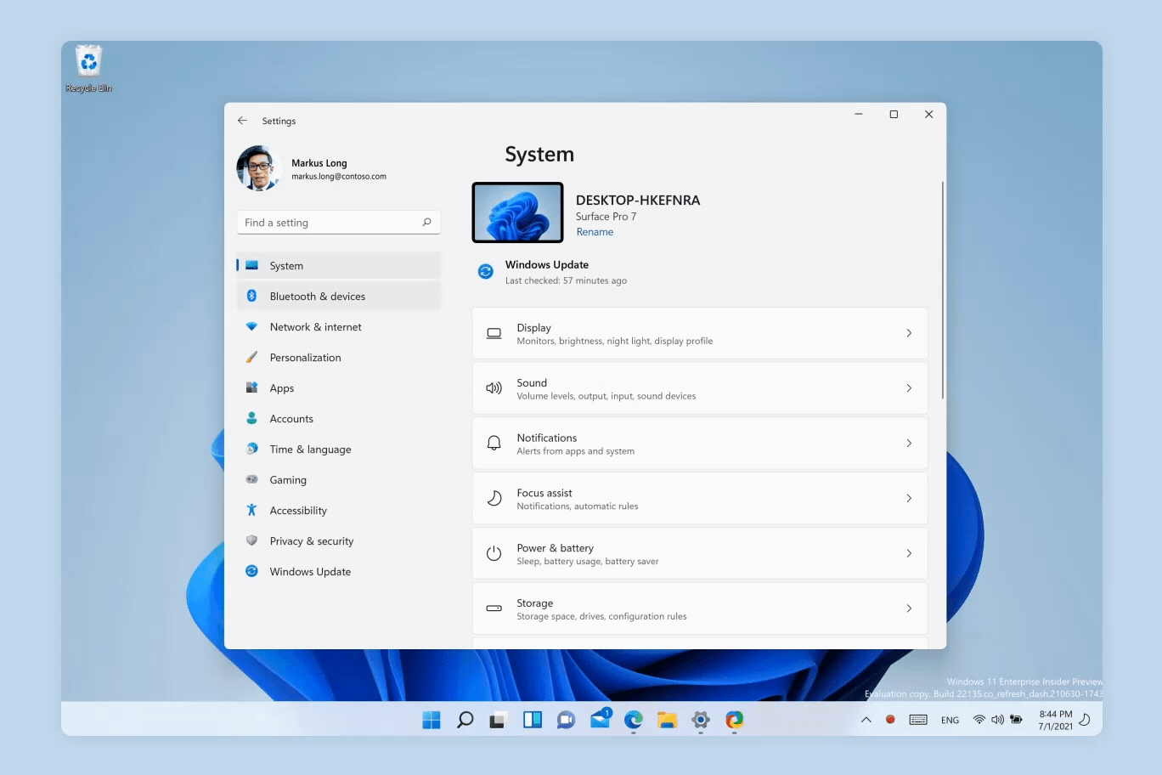The width and height of the screenshot is (1162, 775).
Task: Expand hidden icons in the system tray
Action: point(866,720)
